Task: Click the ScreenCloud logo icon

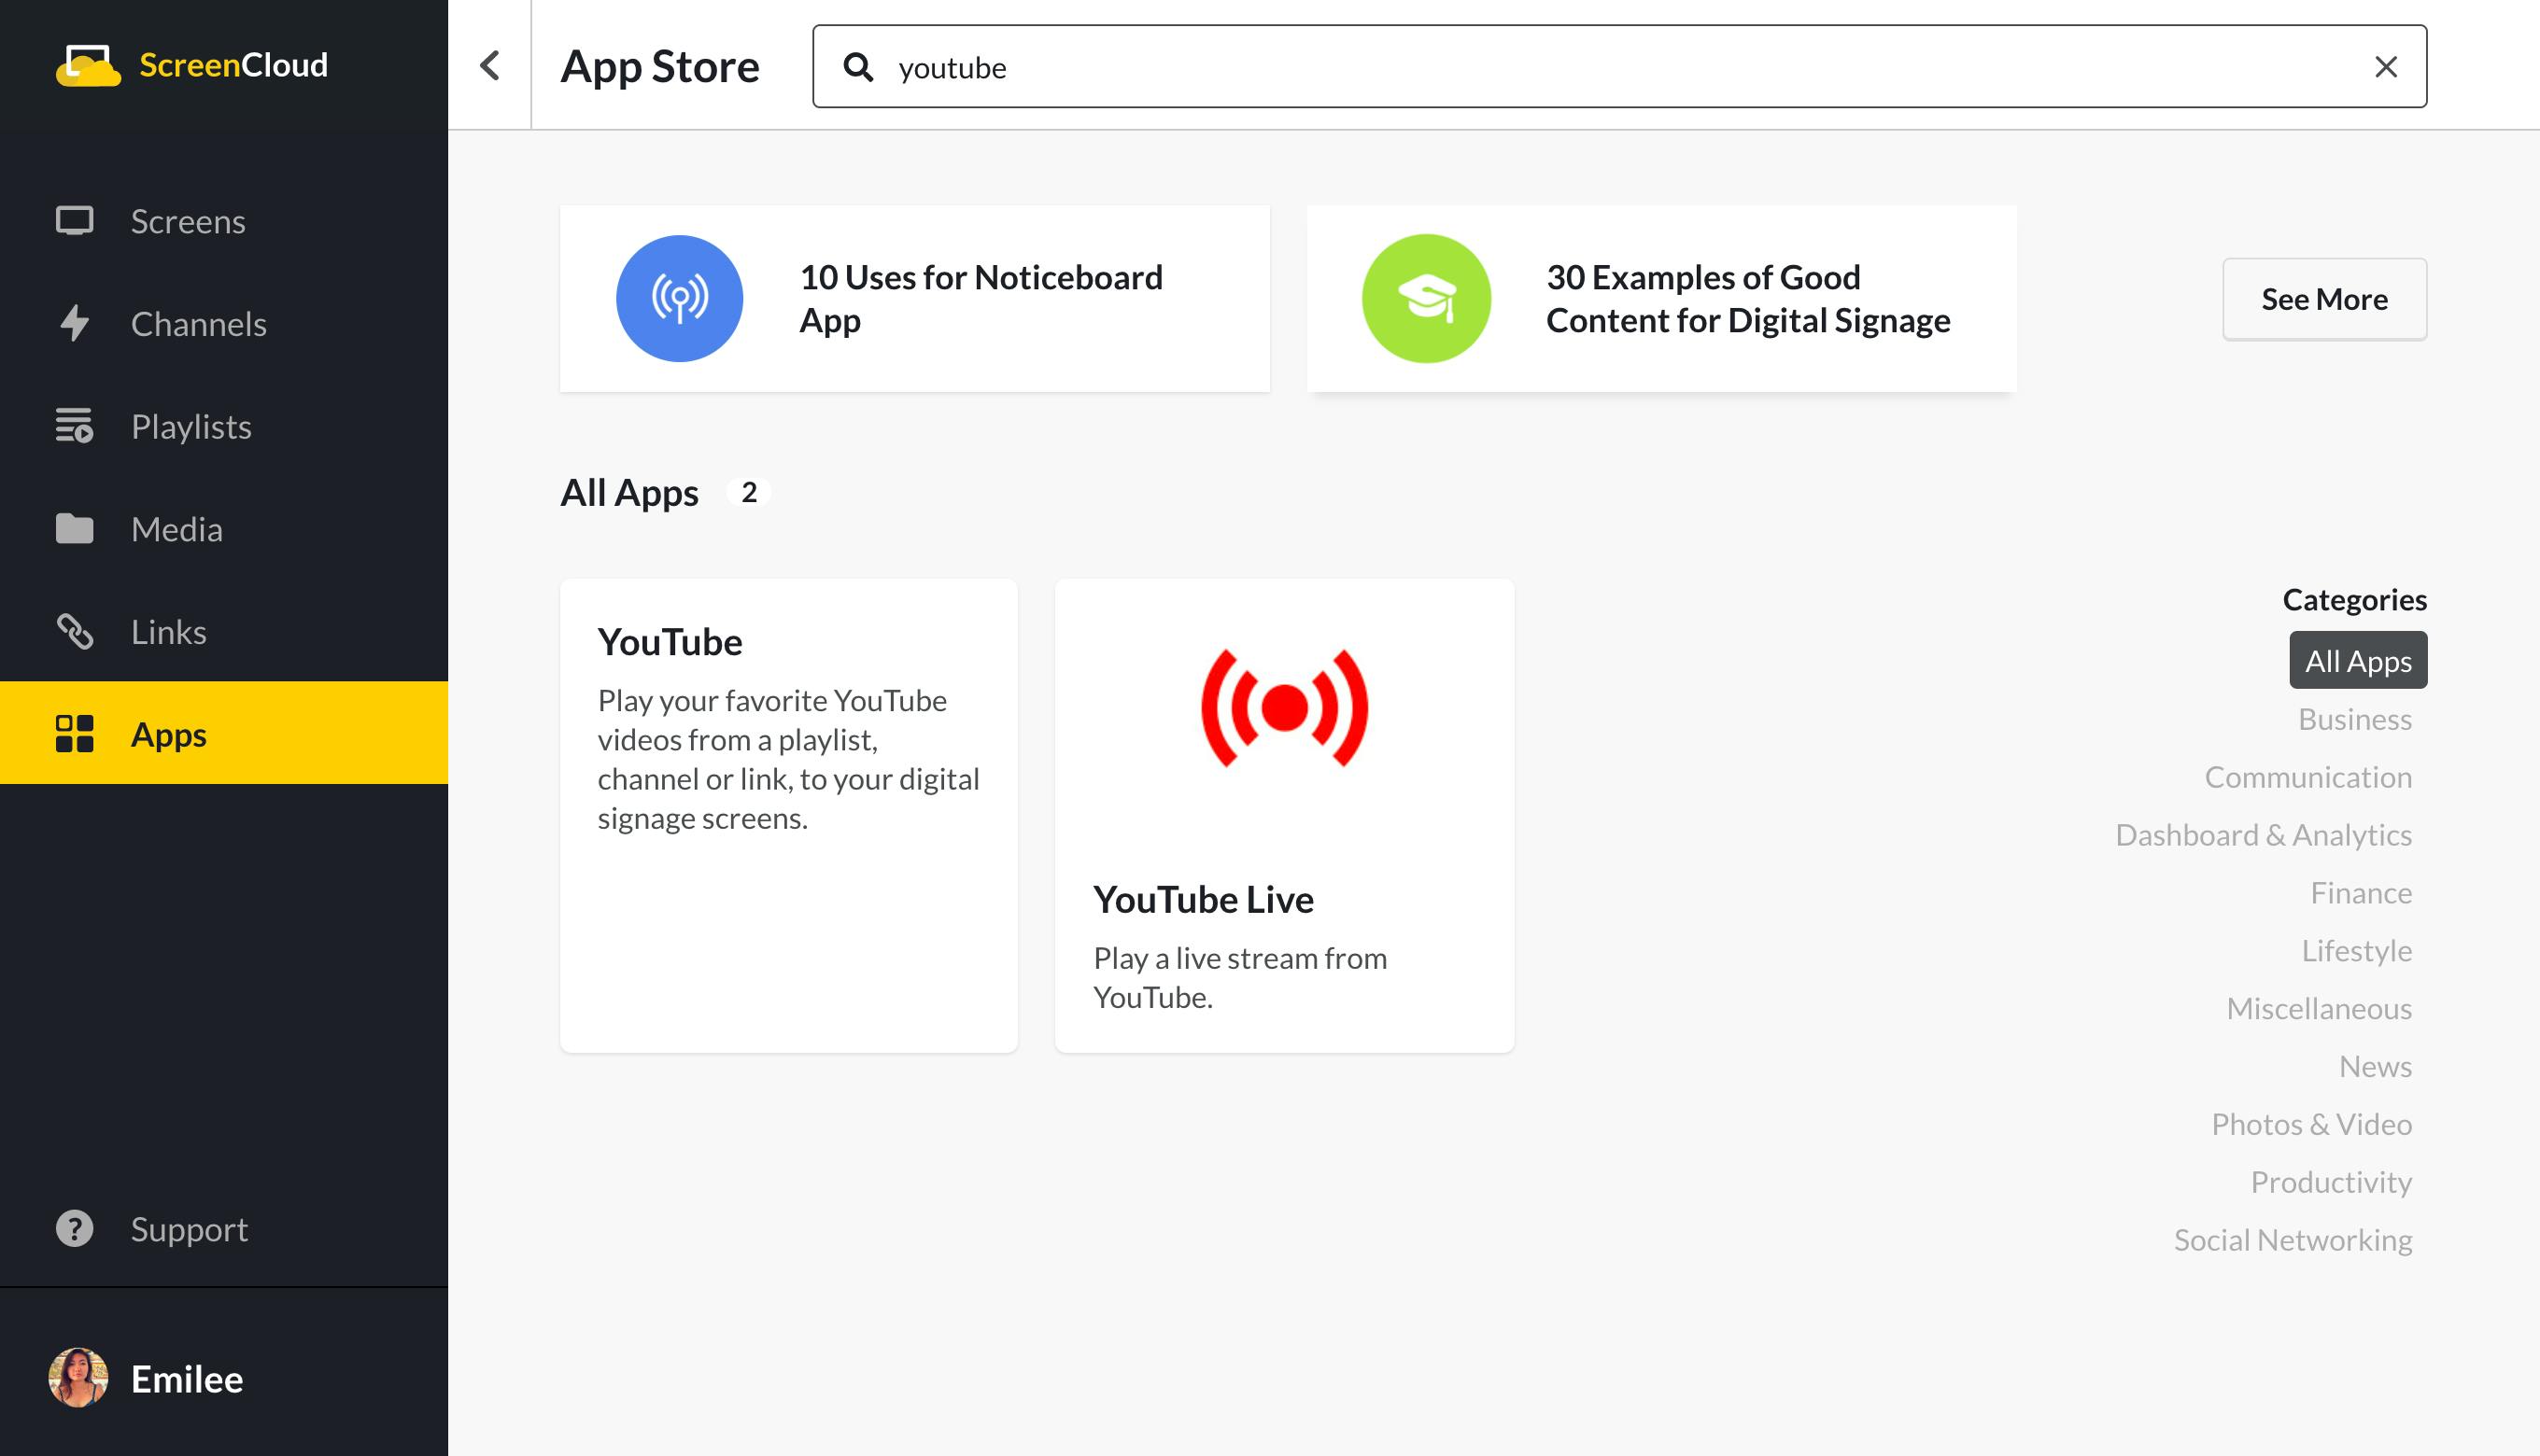Action: [88, 65]
